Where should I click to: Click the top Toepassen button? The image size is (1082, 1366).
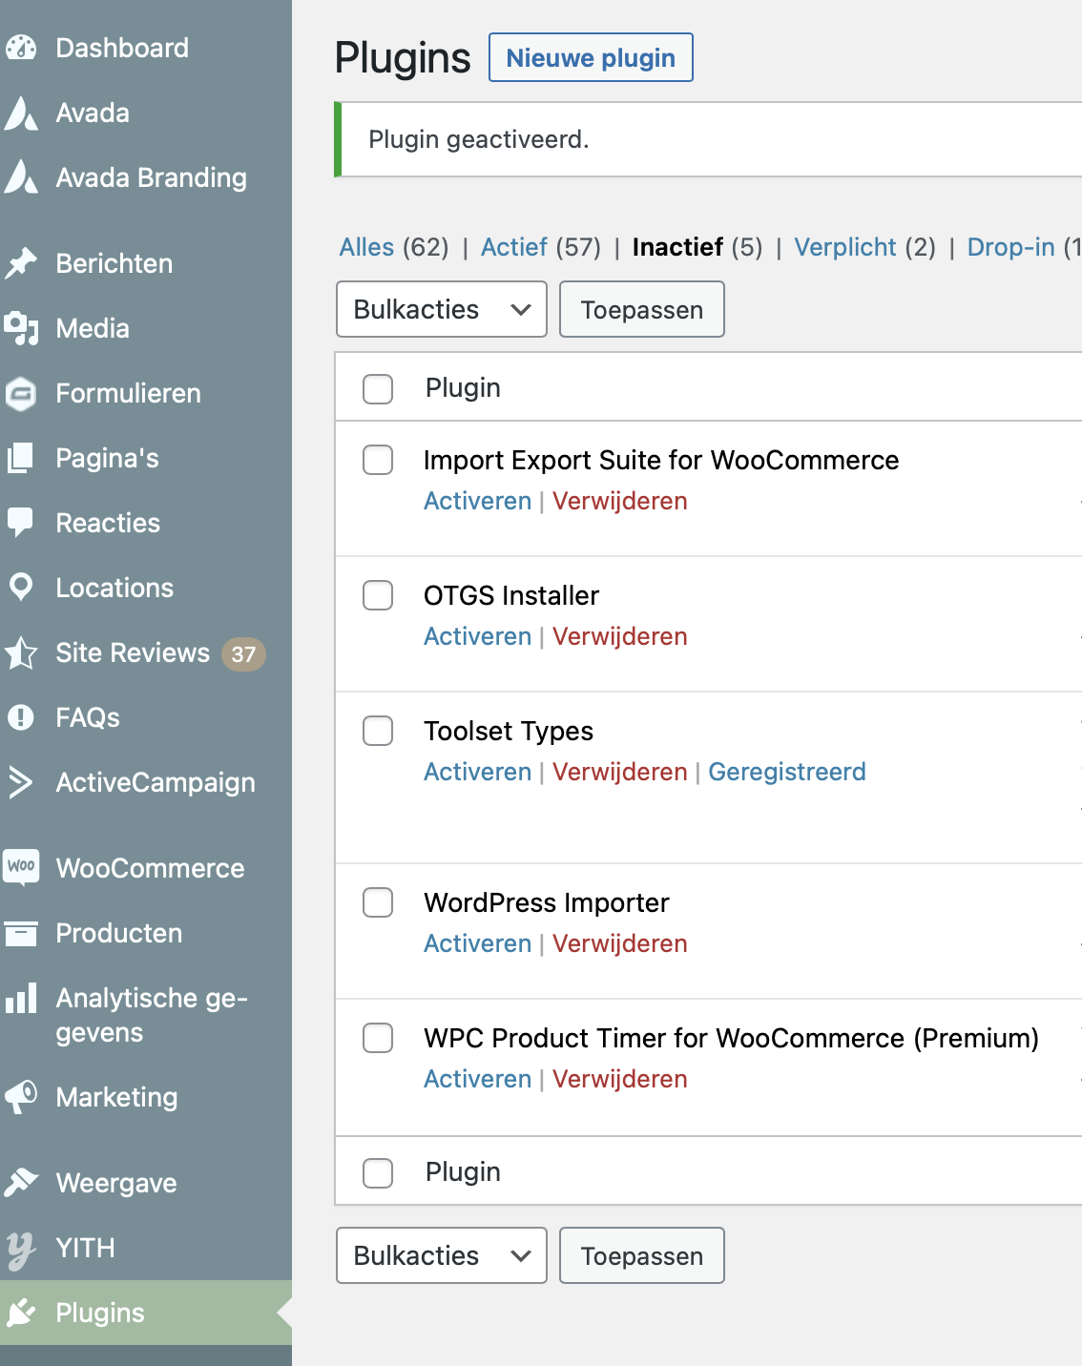coord(642,309)
